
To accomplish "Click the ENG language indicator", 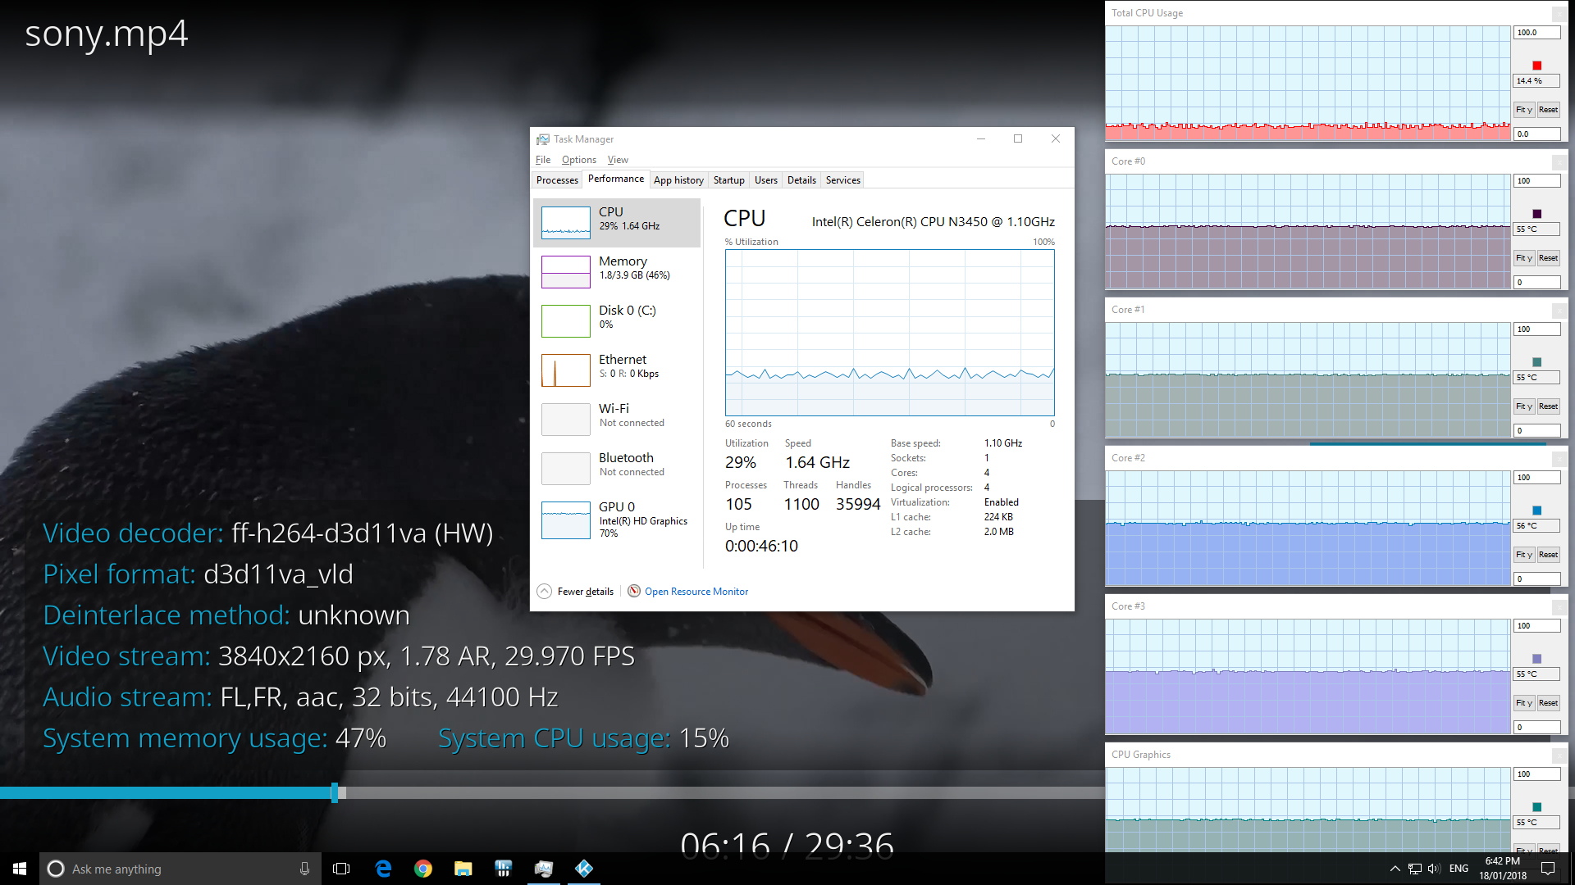I will 1459,869.
